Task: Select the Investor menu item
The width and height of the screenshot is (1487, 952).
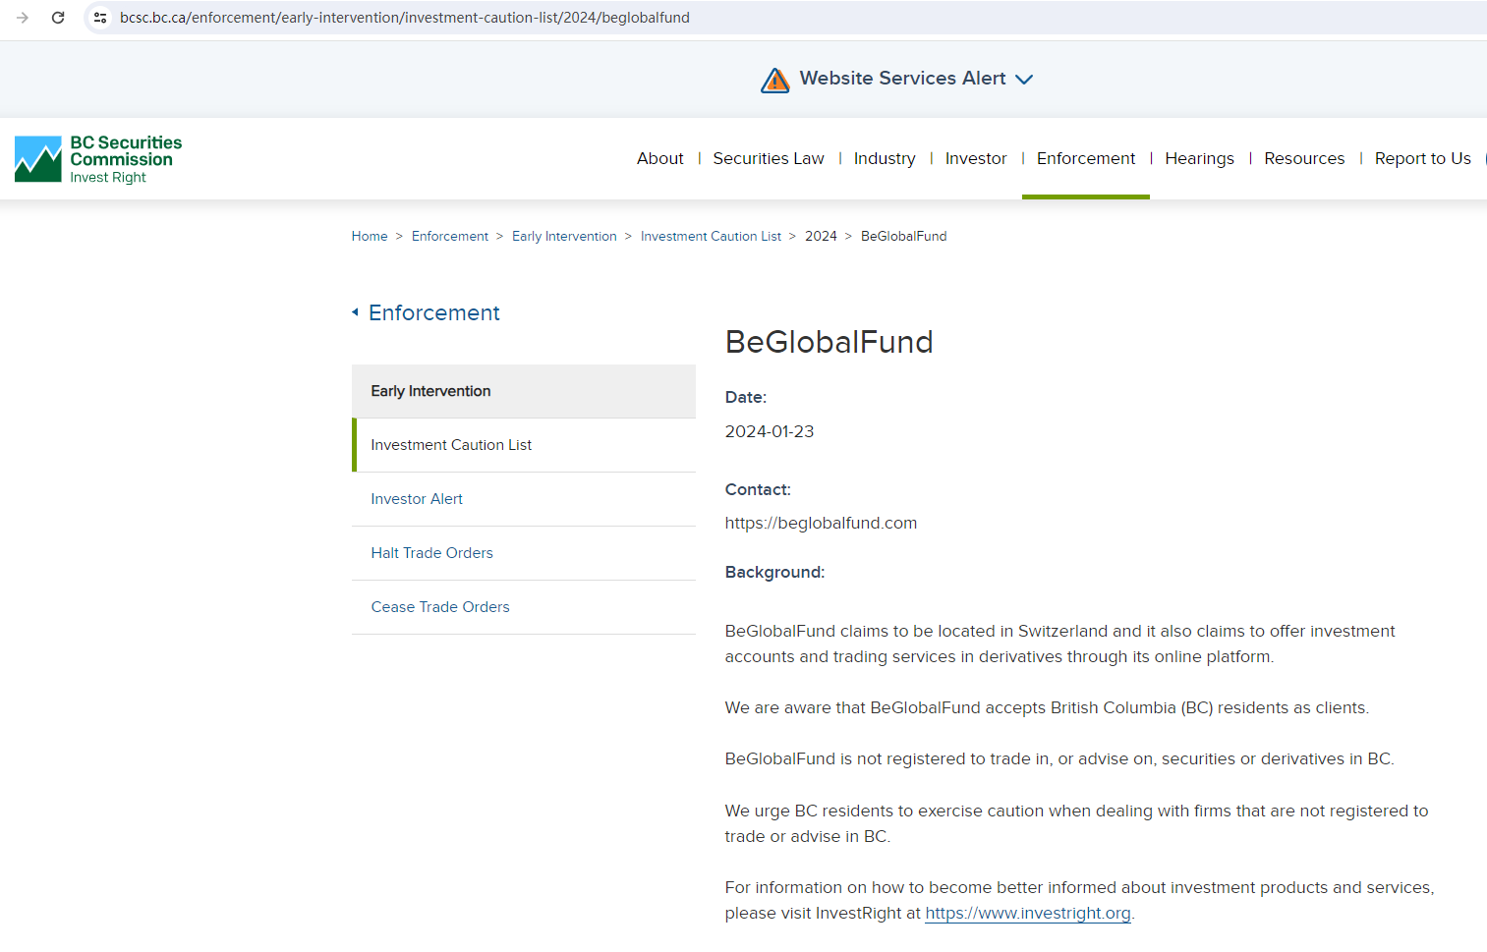Action: click(x=976, y=158)
